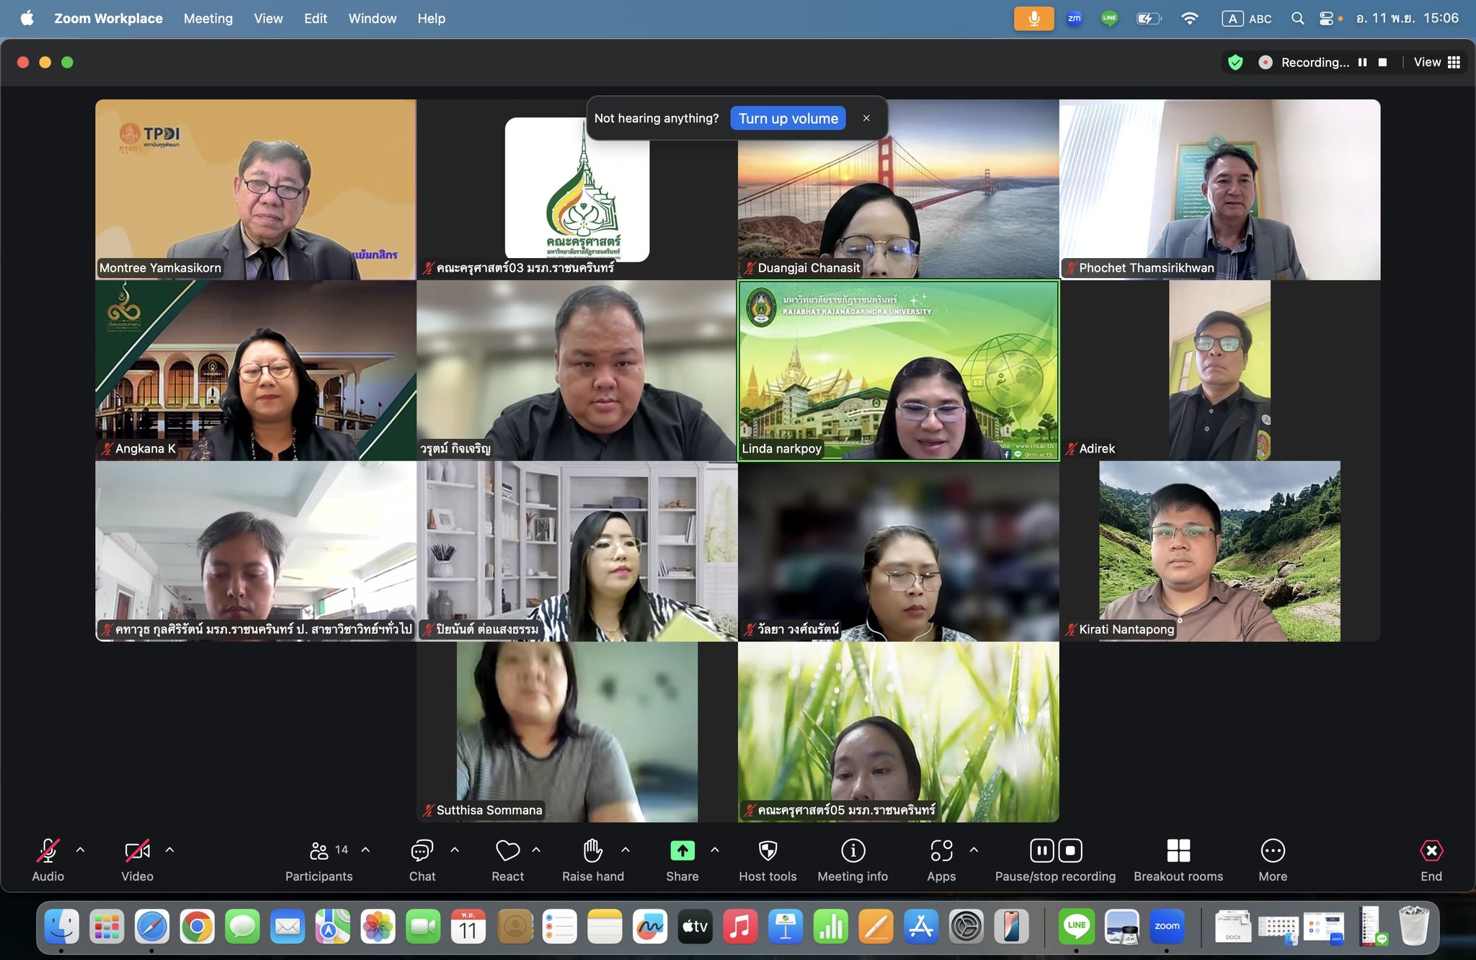Expand video options chevron
This screenshot has height=960, width=1476.
pyautogui.click(x=170, y=850)
